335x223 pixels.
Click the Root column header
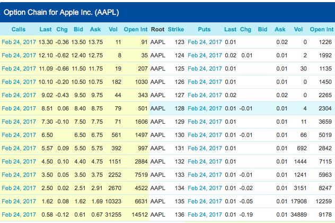pyautogui.click(x=157, y=29)
